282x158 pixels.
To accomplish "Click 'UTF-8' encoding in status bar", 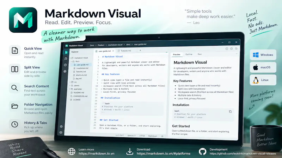I will (142, 136).
